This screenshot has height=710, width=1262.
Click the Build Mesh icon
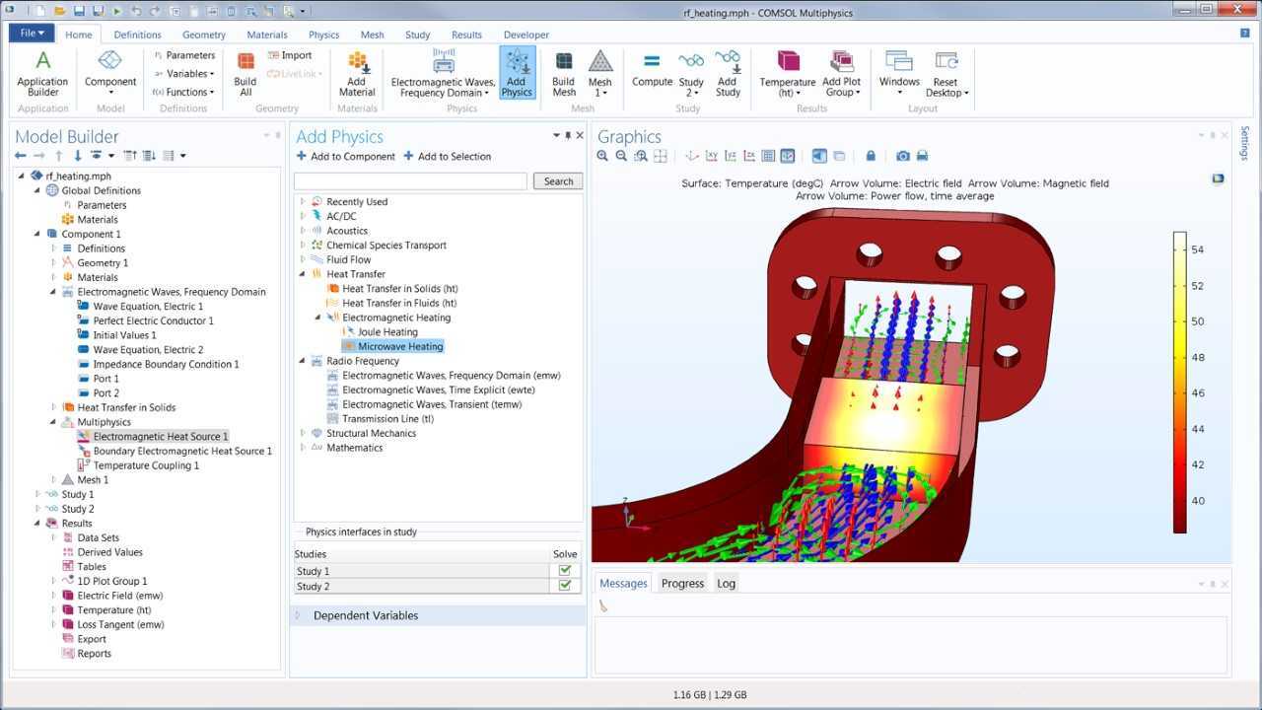(x=563, y=74)
